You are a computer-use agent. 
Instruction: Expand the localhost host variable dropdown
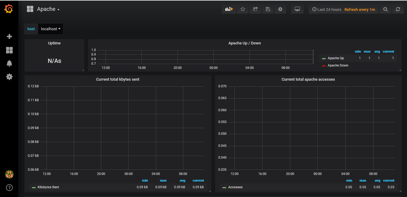50,29
